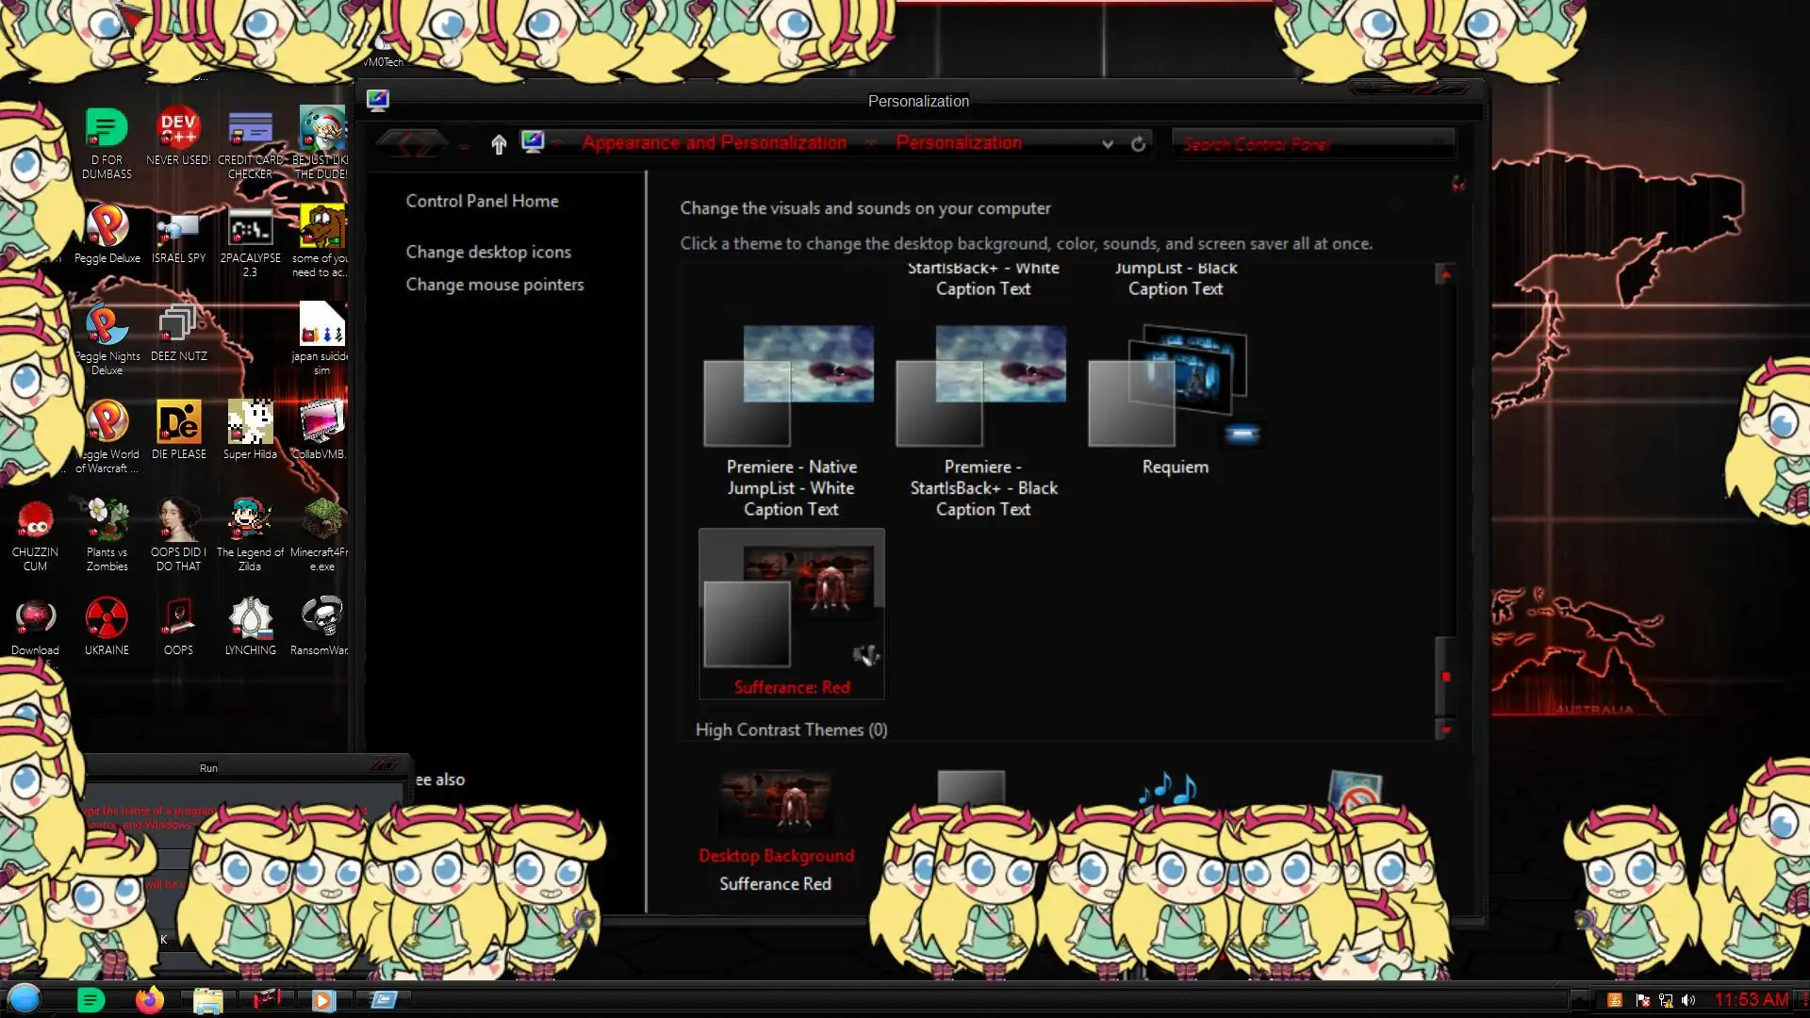Open Control Panel Home link
Viewport: 1810px width, 1018px height.
tap(482, 201)
